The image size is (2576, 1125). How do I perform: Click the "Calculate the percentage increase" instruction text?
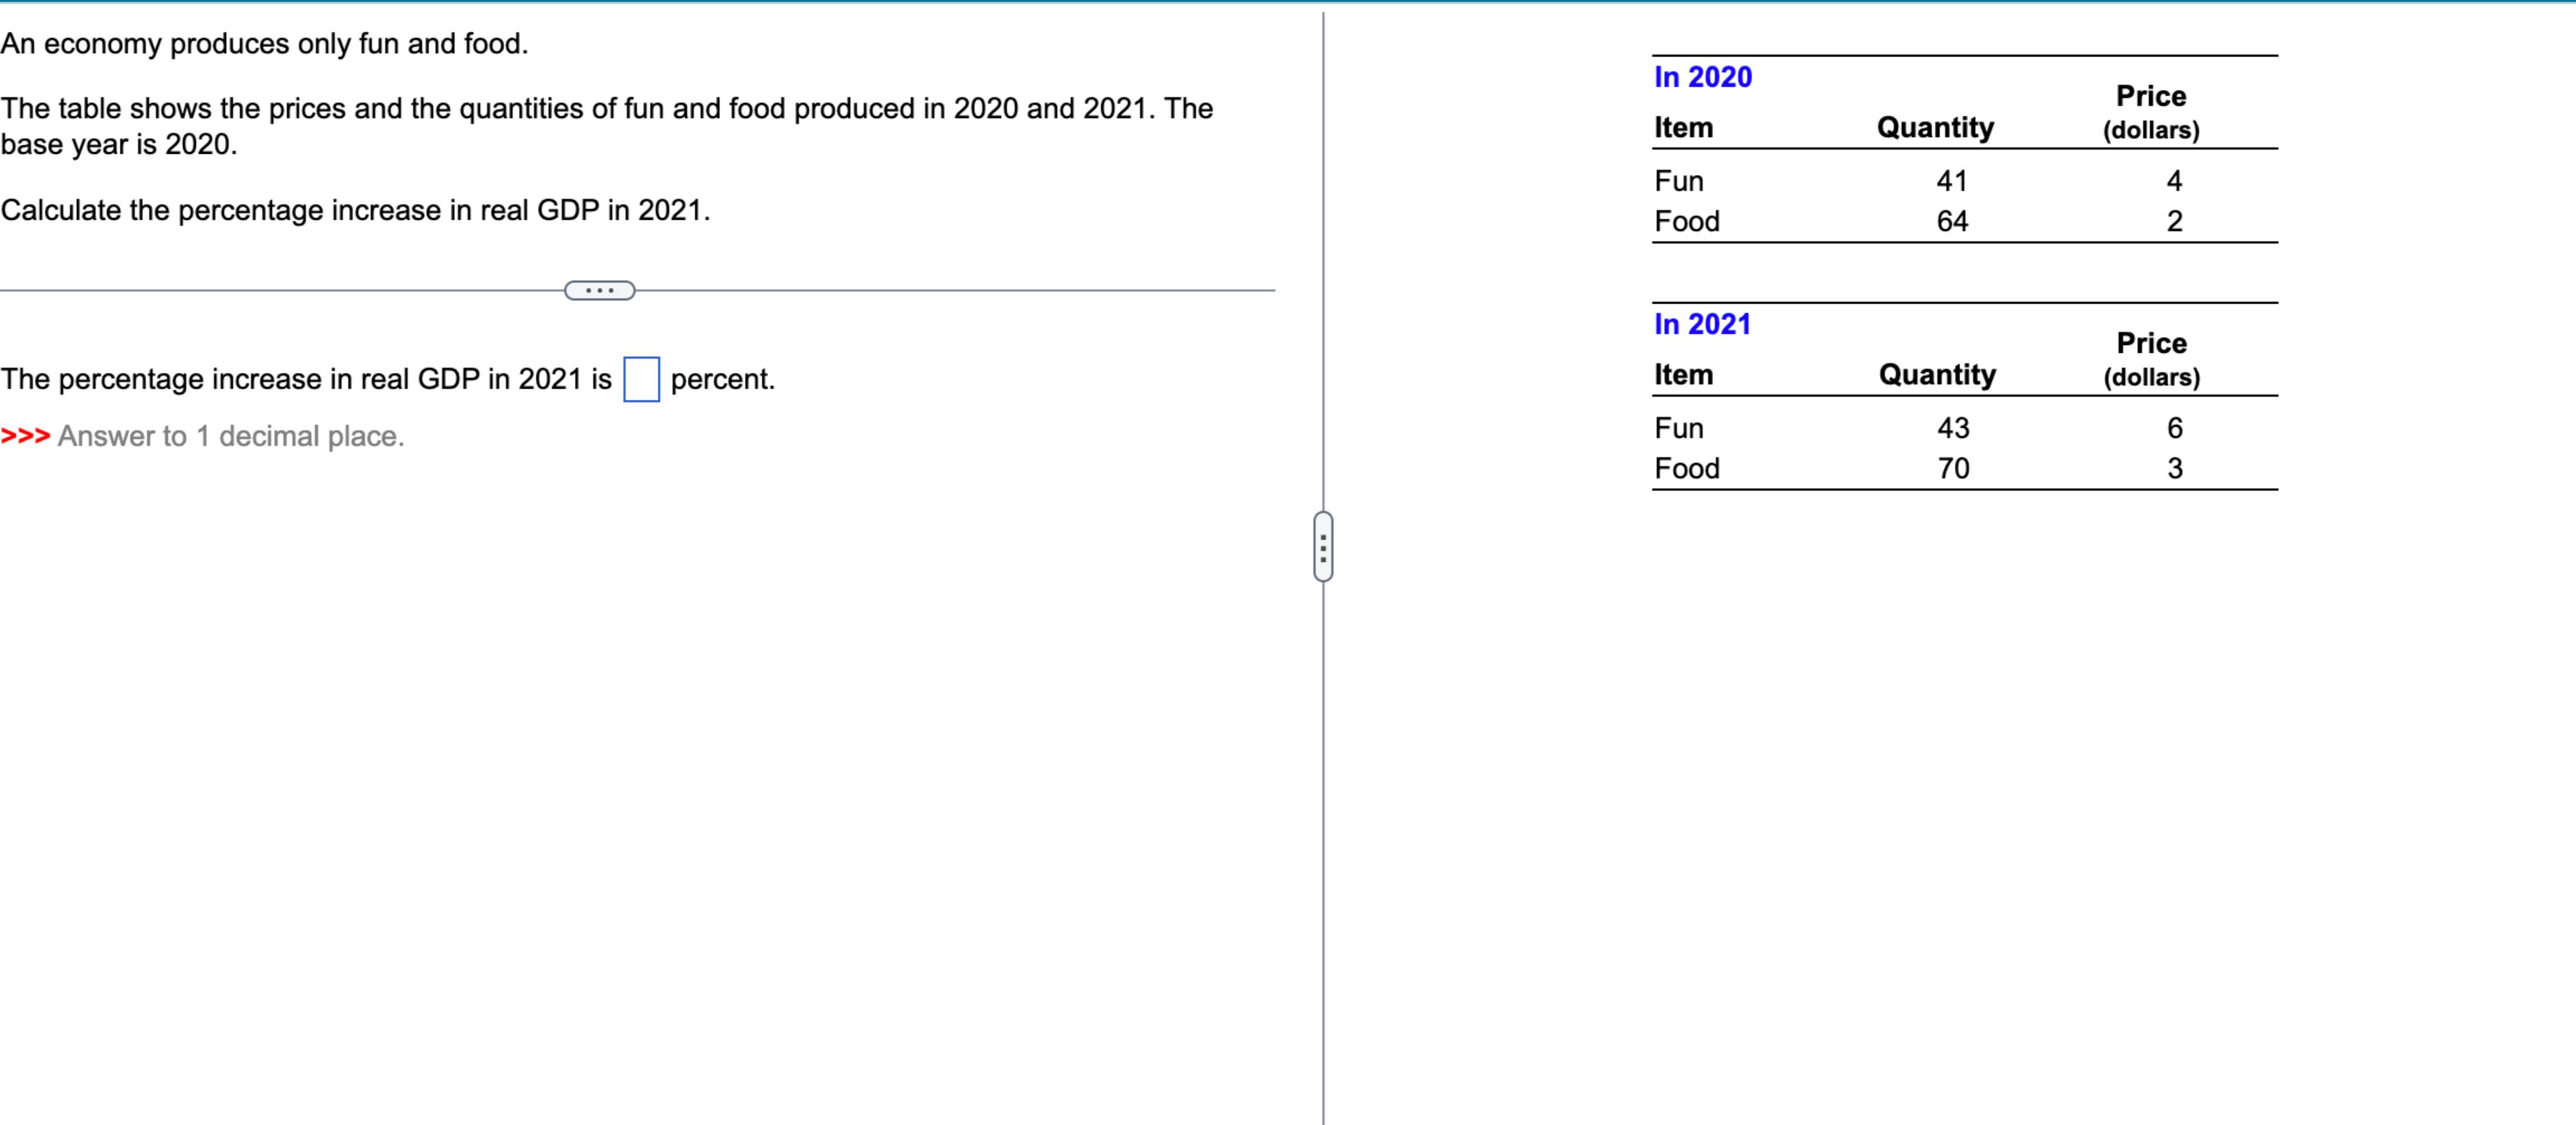coord(355,210)
